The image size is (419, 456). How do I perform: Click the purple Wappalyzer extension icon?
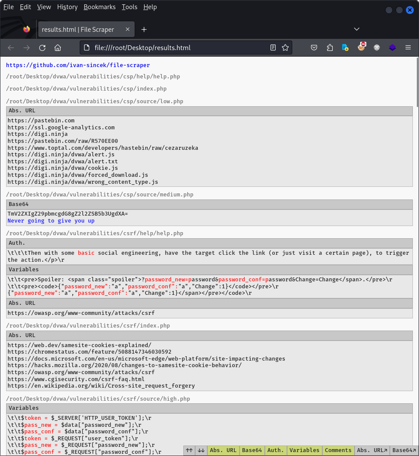pyautogui.click(x=392, y=47)
